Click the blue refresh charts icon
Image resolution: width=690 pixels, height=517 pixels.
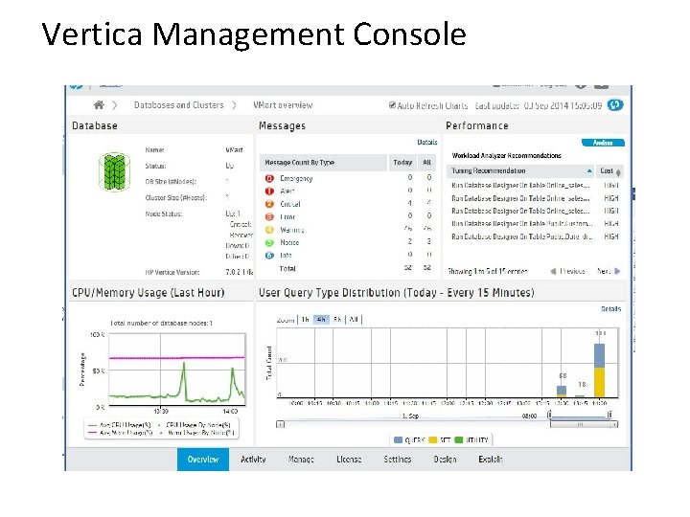click(615, 105)
